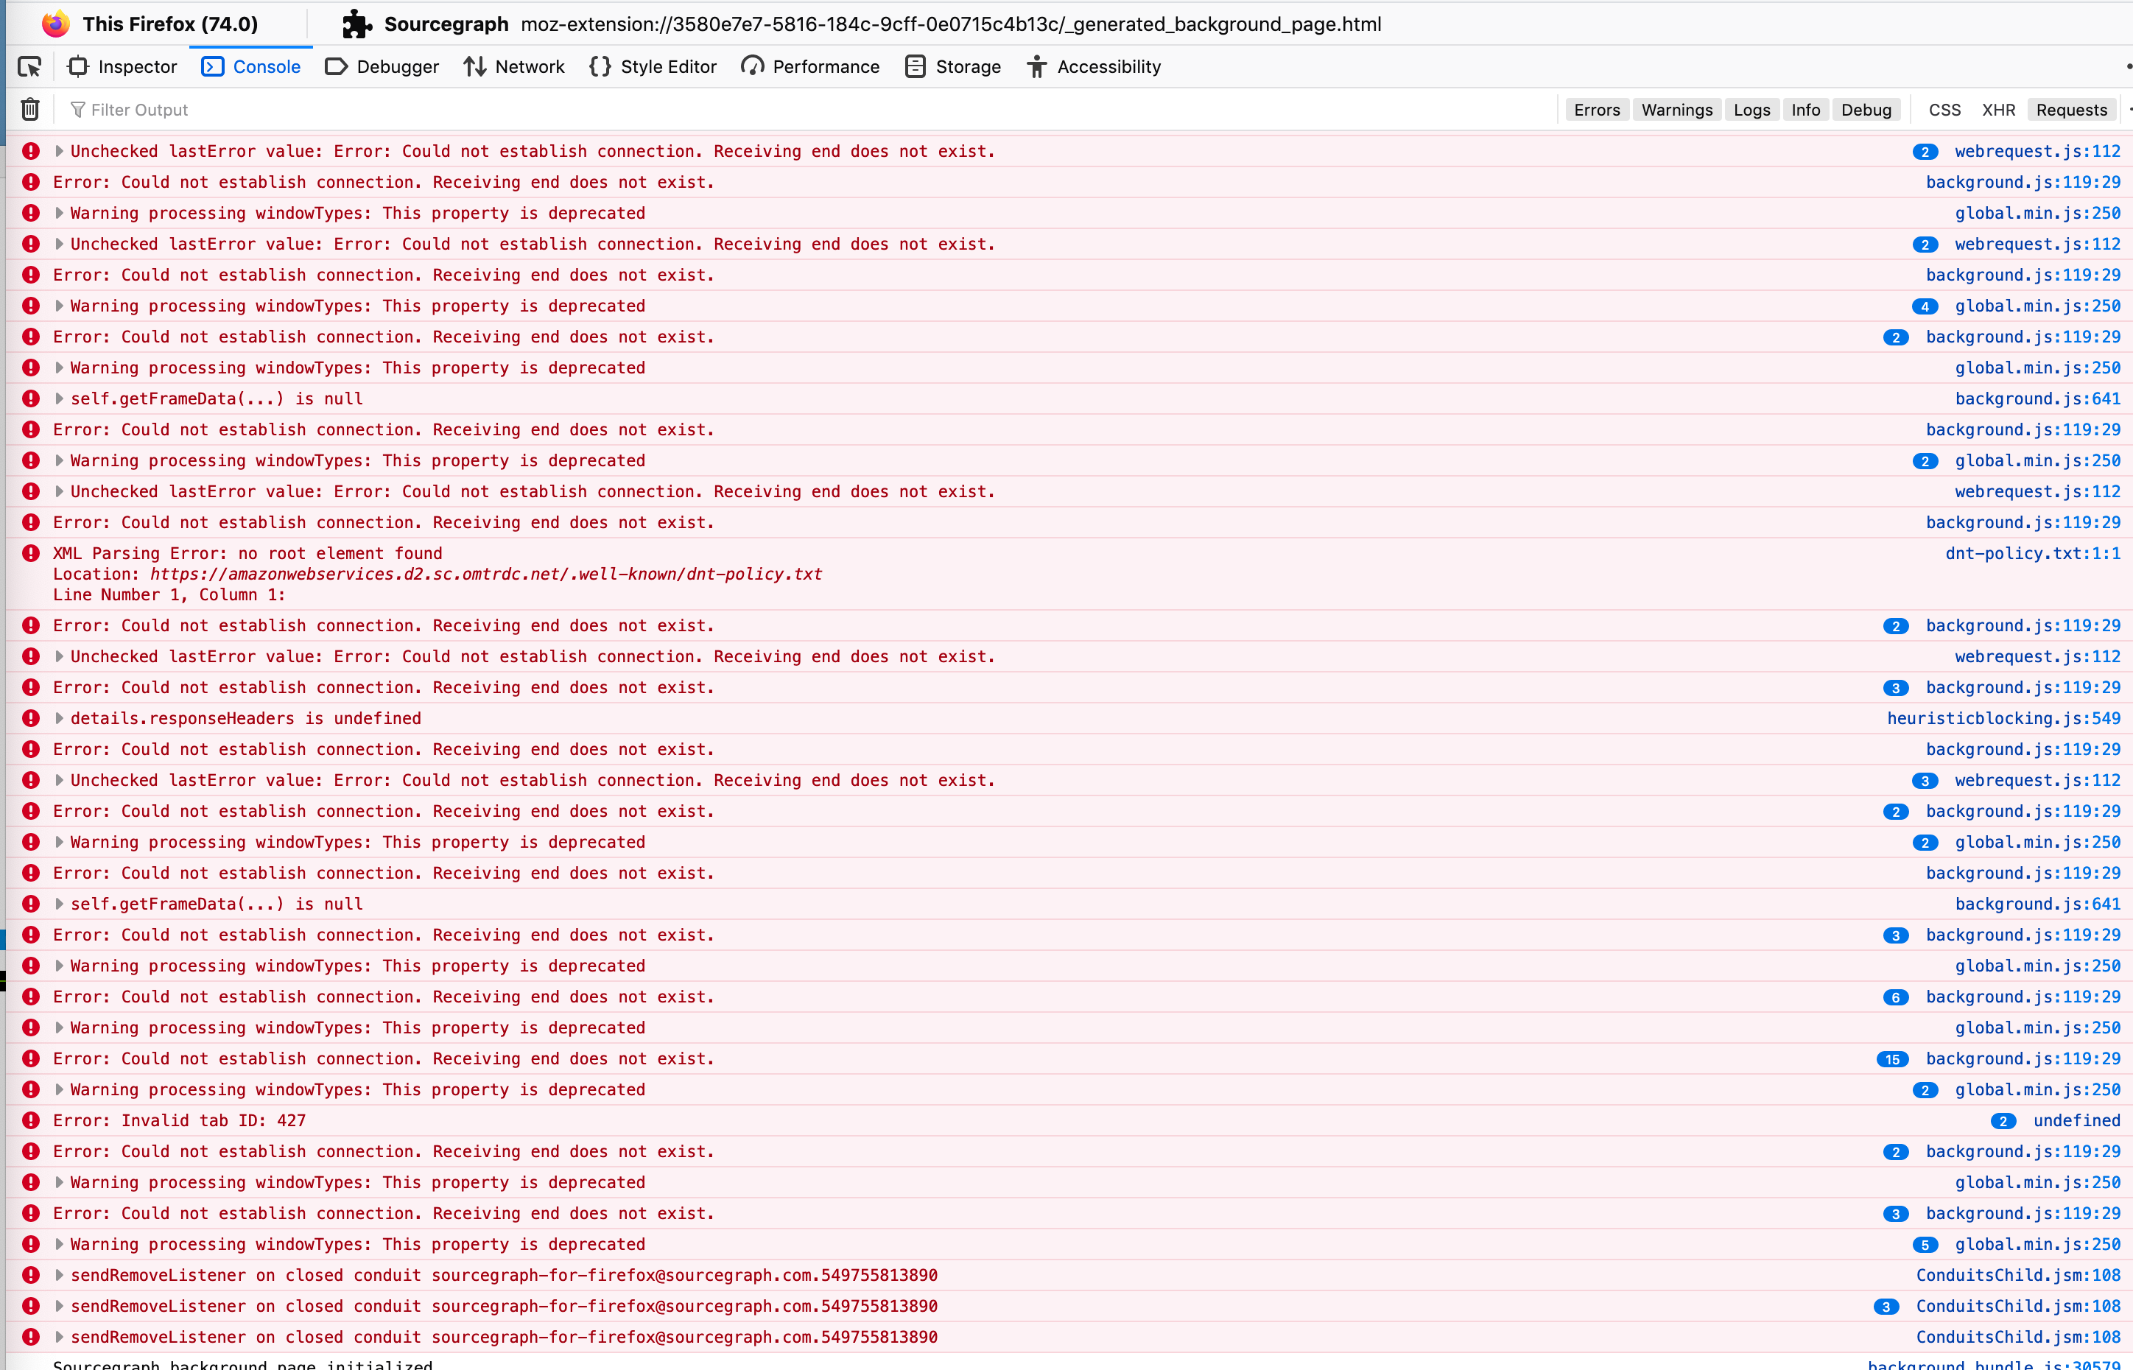Click error icon beside XML Parsing Error
Viewport: 2133px width, 1370px height.
(31, 553)
